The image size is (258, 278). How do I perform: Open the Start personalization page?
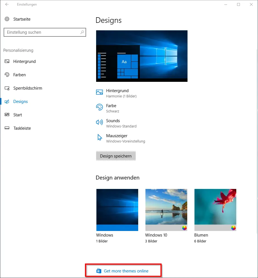click(18, 115)
